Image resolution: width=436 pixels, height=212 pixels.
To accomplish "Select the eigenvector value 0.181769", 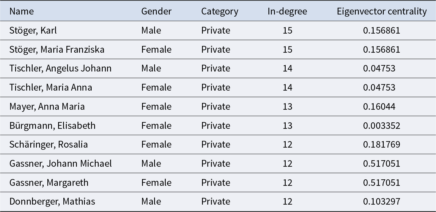I will (382, 145).
